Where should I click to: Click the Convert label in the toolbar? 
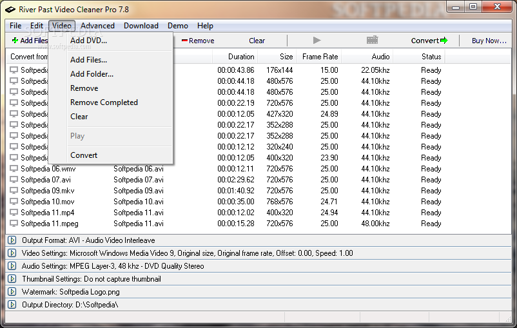(x=425, y=41)
